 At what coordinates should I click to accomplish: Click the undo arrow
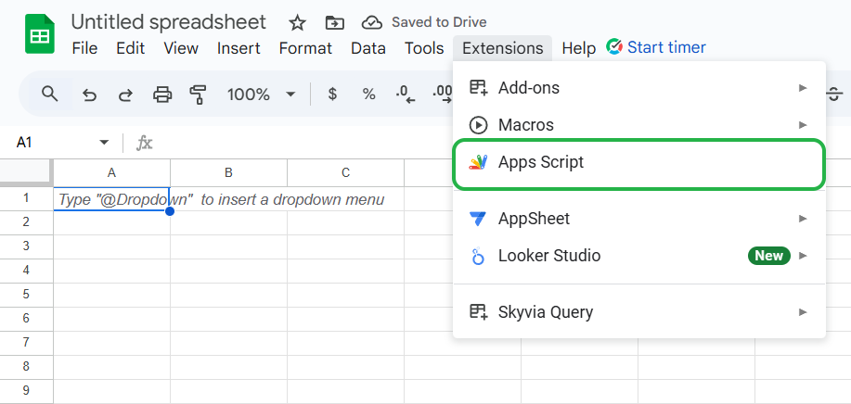89,95
